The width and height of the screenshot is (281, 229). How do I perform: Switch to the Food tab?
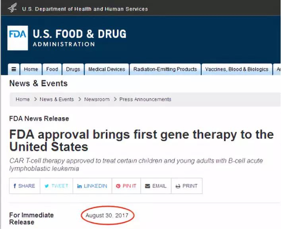[52, 69]
